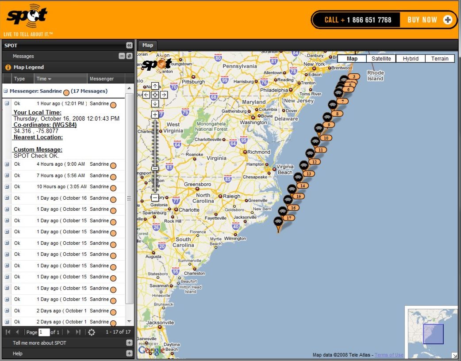
Task: Expand the first 2 Days ago message
Action: [x=7, y=311]
